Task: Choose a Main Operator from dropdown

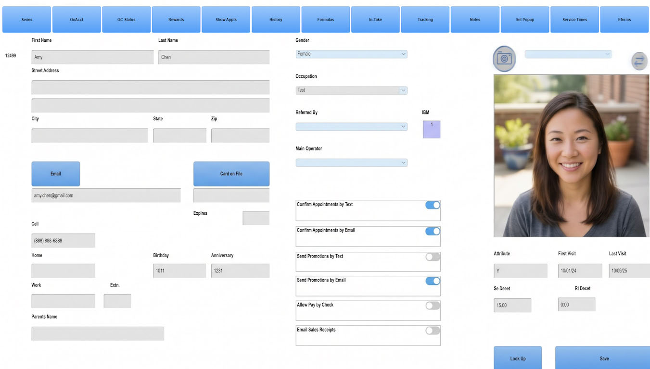Action: click(351, 163)
